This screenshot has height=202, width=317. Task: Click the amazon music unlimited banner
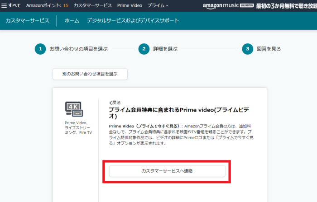coord(260,6)
